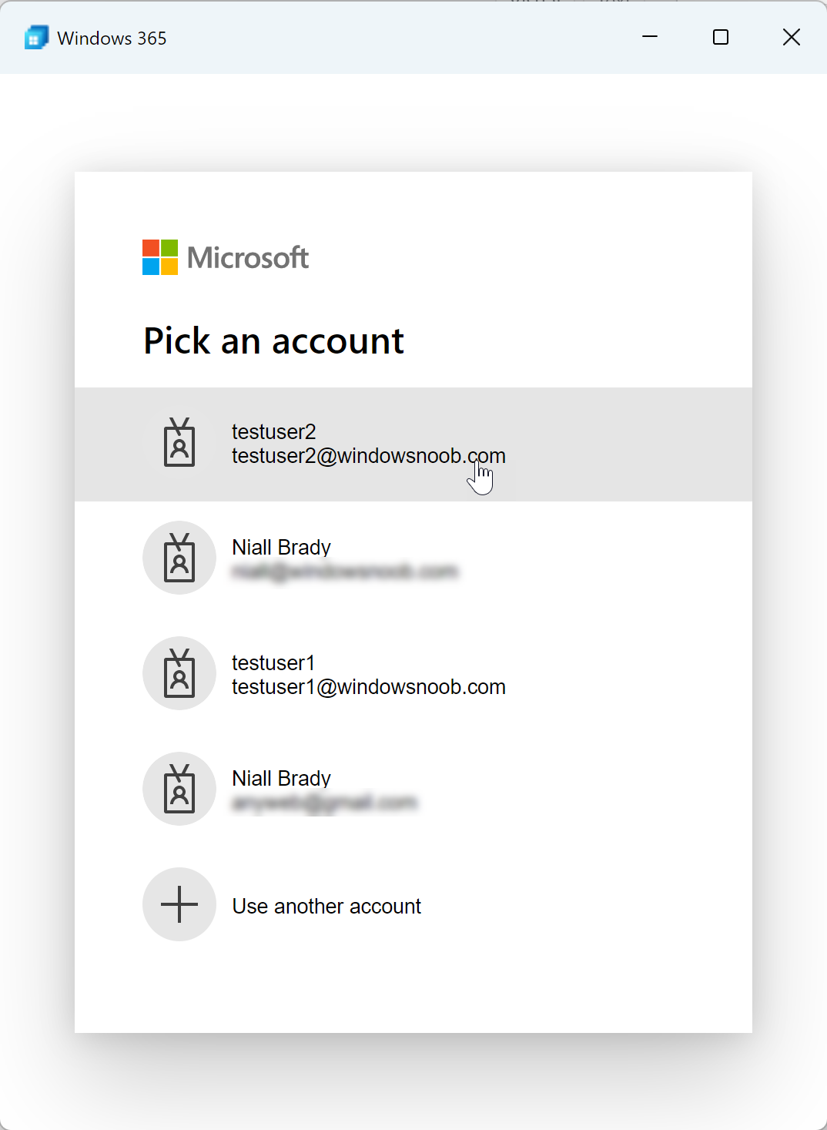Select the testuser1@windowsnoob.com email address
The width and height of the screenshot is (827, 1130).
pos(369,687)
